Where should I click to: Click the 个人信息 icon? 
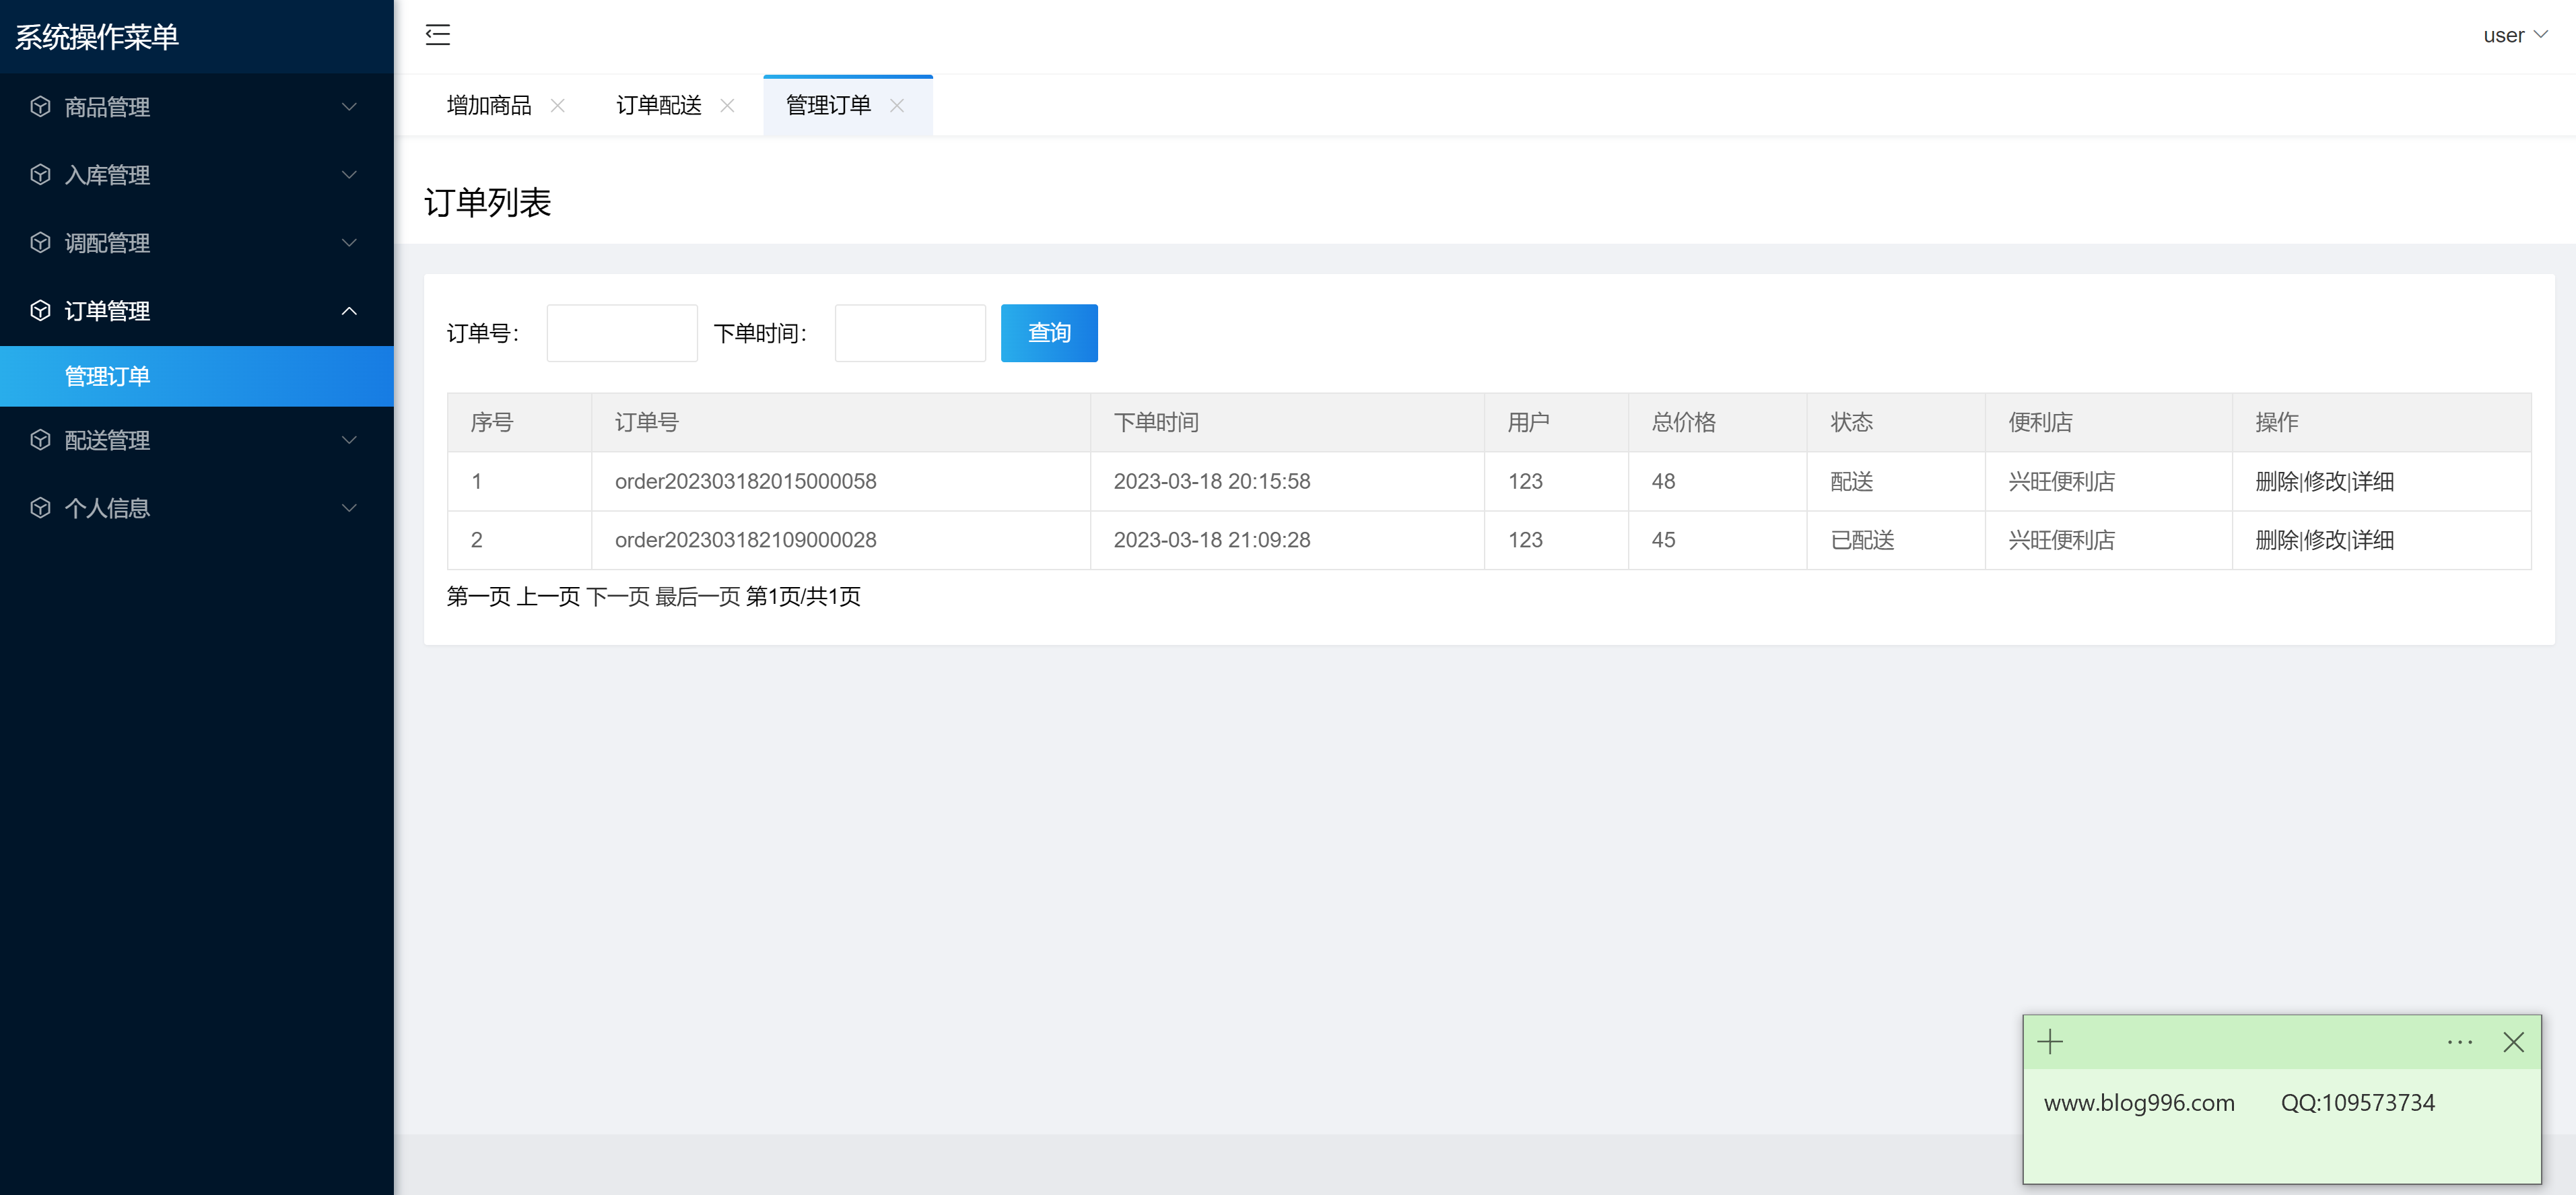[40, 508]
